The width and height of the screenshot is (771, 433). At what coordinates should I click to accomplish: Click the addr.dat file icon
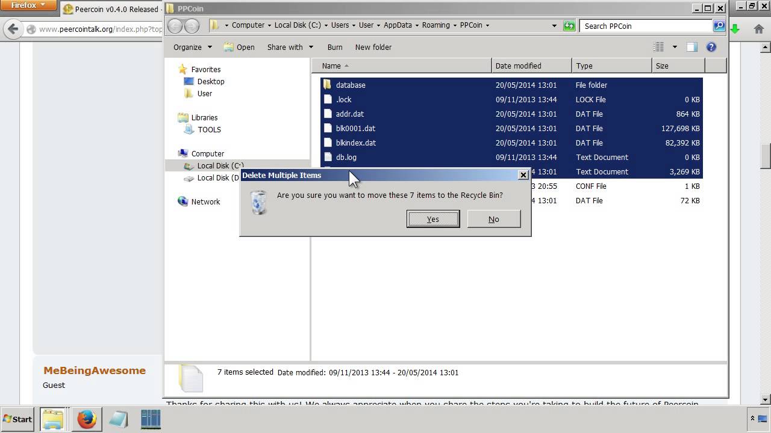328,114
